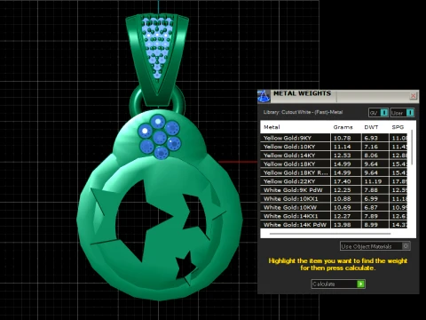
Task: Click the horizontal scrollbar under metal list
Action: point(330,234)
